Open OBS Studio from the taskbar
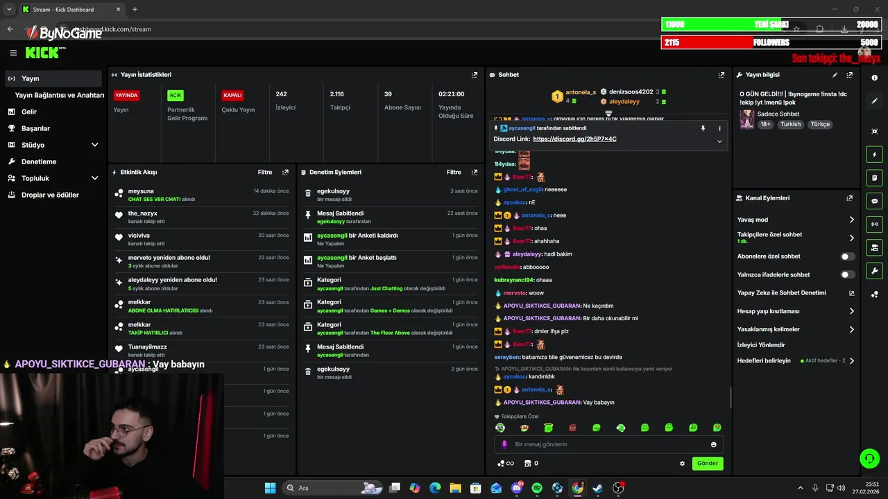Viewport: 888px width, 499px height. [618, 488]
